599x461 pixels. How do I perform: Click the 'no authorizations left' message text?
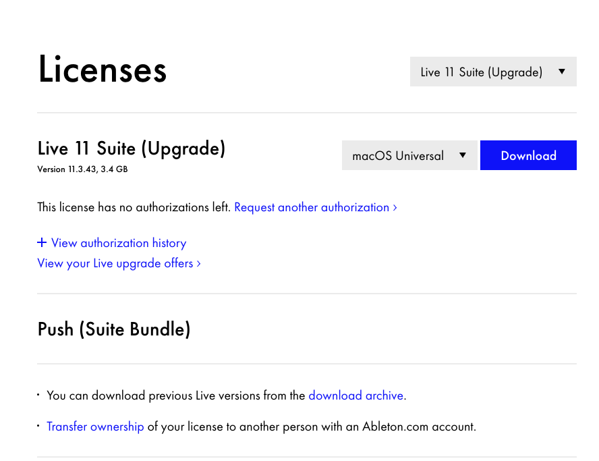coord(134,207)
